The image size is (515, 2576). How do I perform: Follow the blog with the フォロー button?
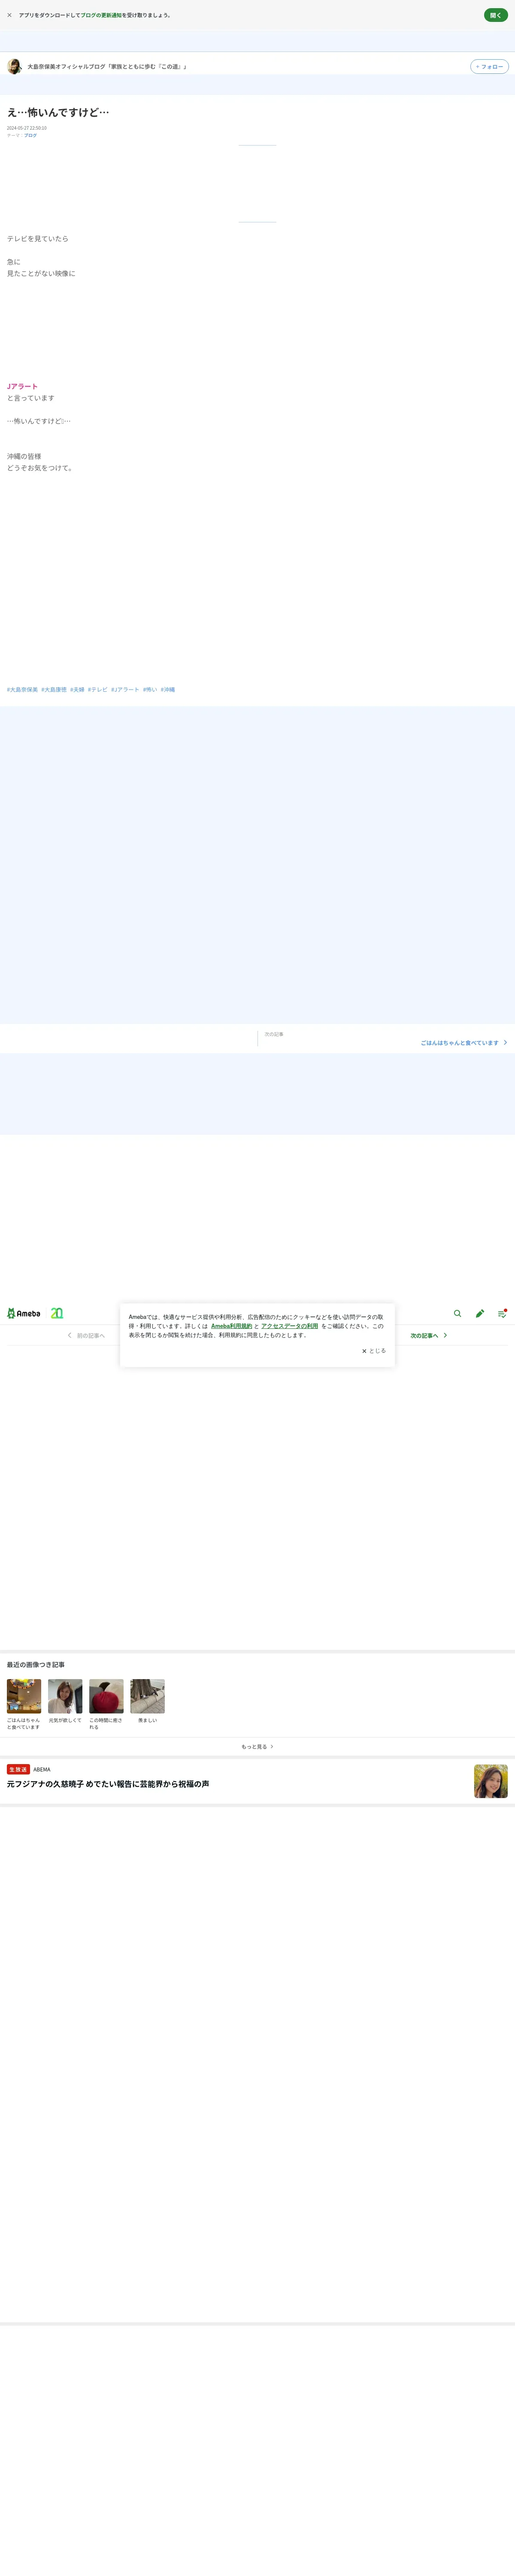489,67
